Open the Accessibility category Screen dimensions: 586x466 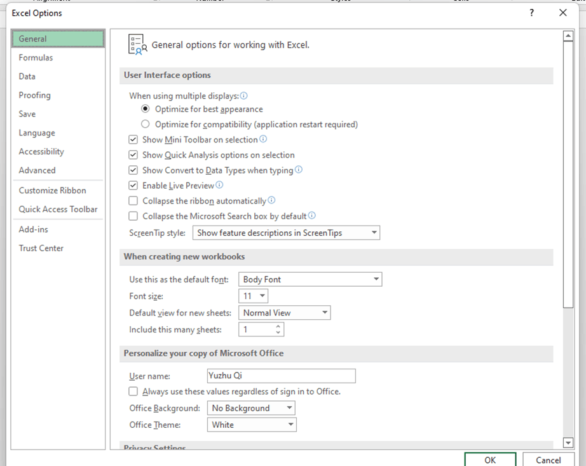pos(58,151)
